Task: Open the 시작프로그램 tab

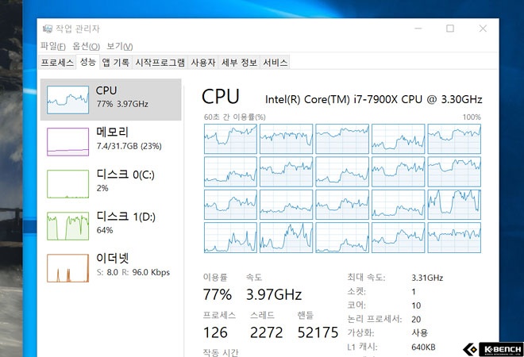Action: coord(160,63)
